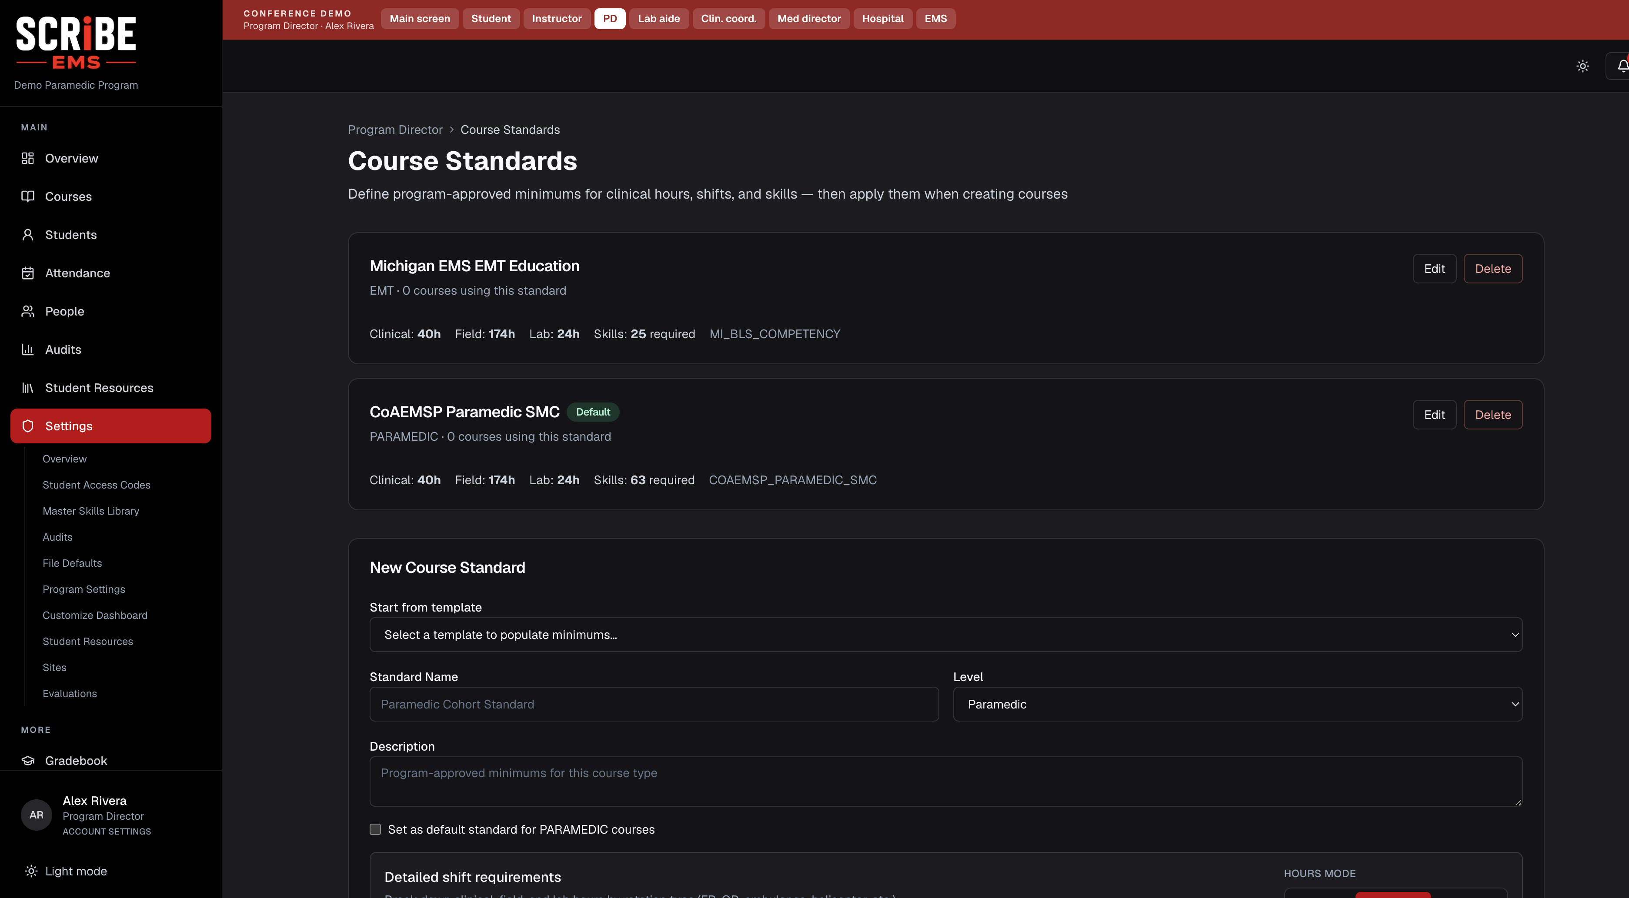Click Skills: 63 required text
1629x898 pixels.
[644, 480]
